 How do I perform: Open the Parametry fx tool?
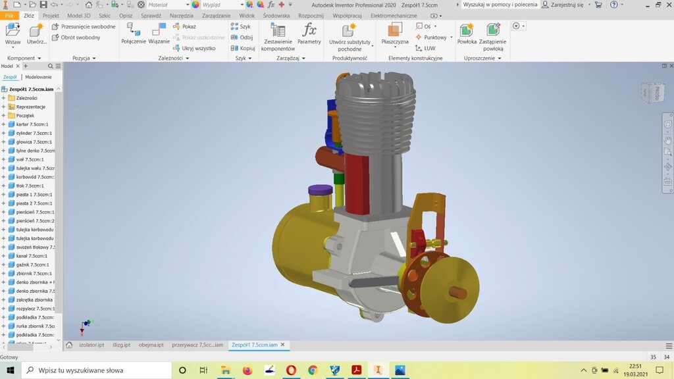click(309, 30)
